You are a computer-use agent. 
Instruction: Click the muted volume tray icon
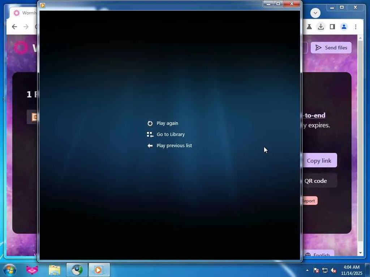[334, 270]
